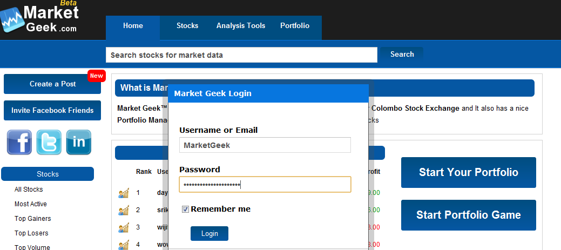The width and height of the screenshot is (561, 250).
Task: Click Start Your Portfolio button
Action: [x=468, y=172]
